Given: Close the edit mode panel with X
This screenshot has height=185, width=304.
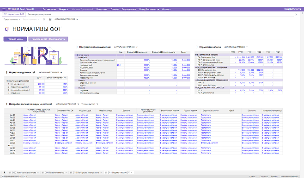Looking at the screenshot, I should click(x=296, y=14).
